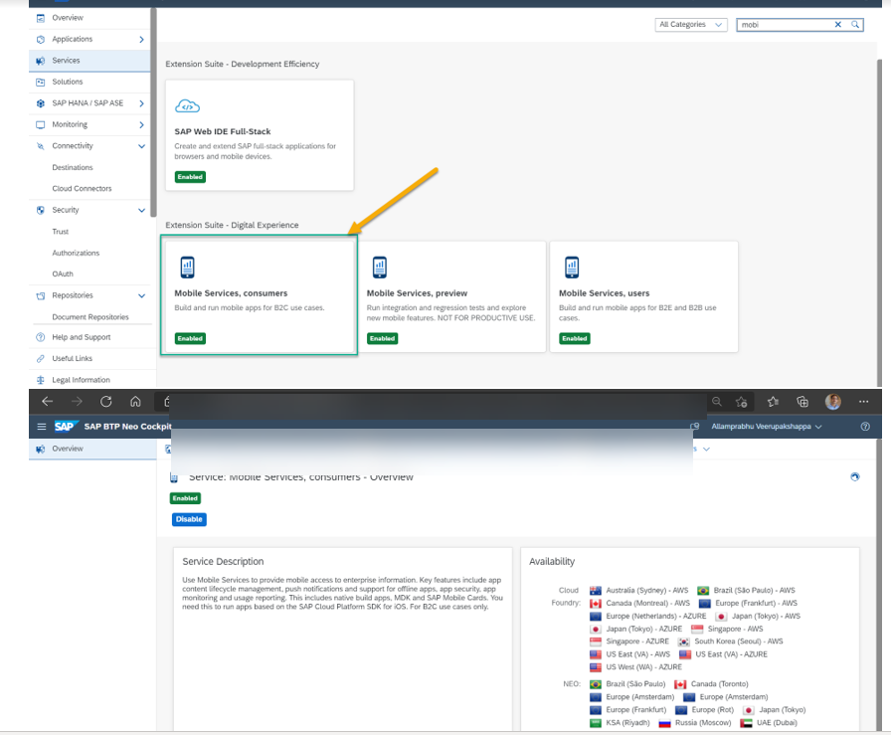Viewport: 891px width, 735px height.
Task: Click the browser forward arrow
Action: tap(77, 402)
